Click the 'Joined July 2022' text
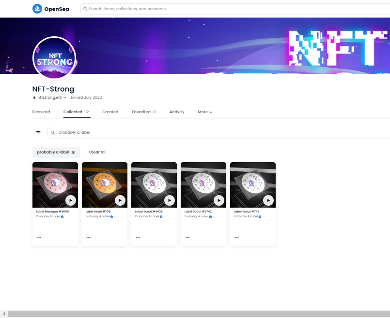390x318 pixels. tap(86, 97)
